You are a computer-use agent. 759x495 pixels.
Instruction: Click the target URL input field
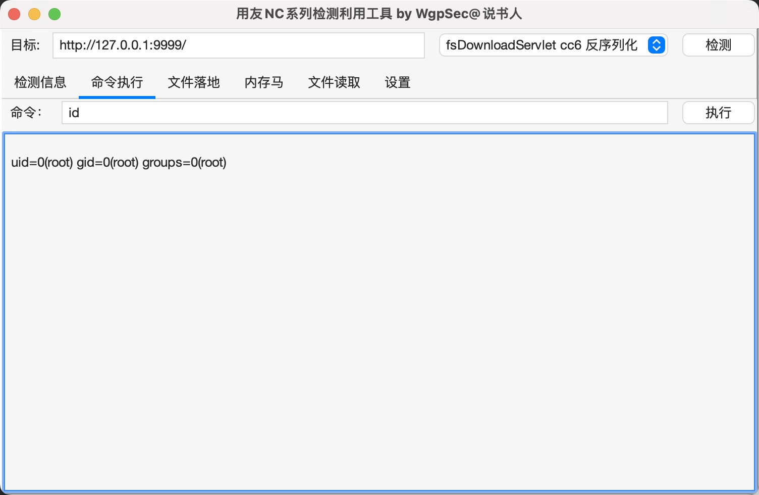238,45
